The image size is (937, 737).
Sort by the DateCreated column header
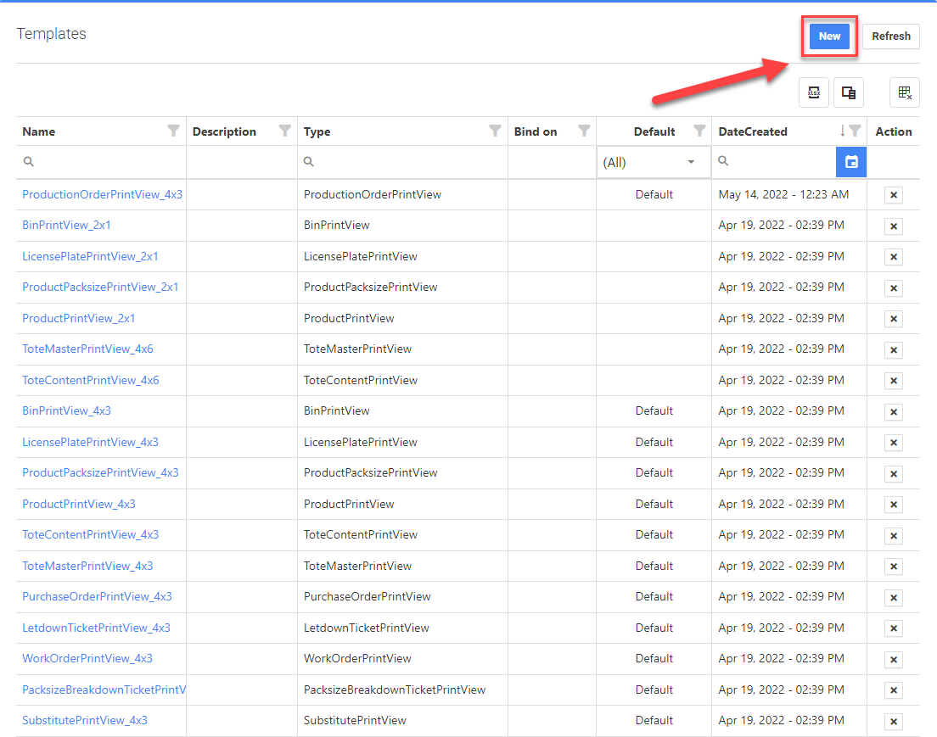(753, 131)
